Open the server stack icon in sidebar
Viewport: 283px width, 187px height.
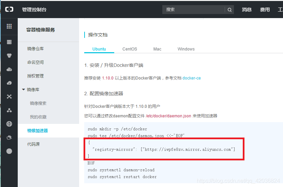(x=9, y=42)
